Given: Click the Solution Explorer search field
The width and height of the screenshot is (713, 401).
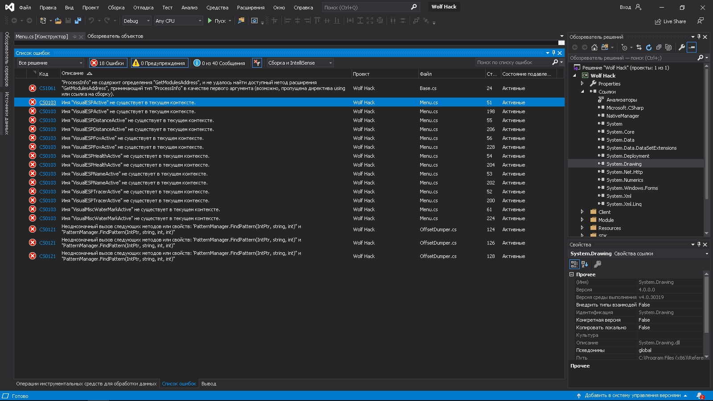Looking at the screenshot, I should click(632, 58).
